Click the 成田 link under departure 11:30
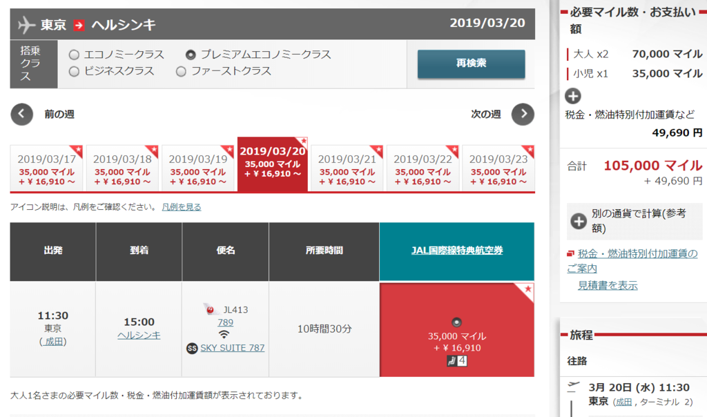The image size is (707, 417). [54, 342]
